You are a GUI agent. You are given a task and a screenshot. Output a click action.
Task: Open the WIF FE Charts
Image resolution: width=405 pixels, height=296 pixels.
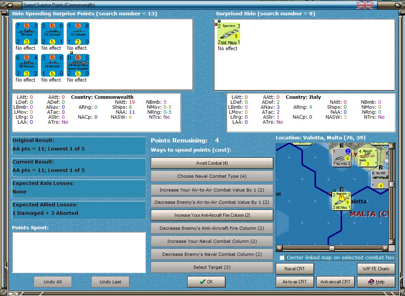pos(376,269)
